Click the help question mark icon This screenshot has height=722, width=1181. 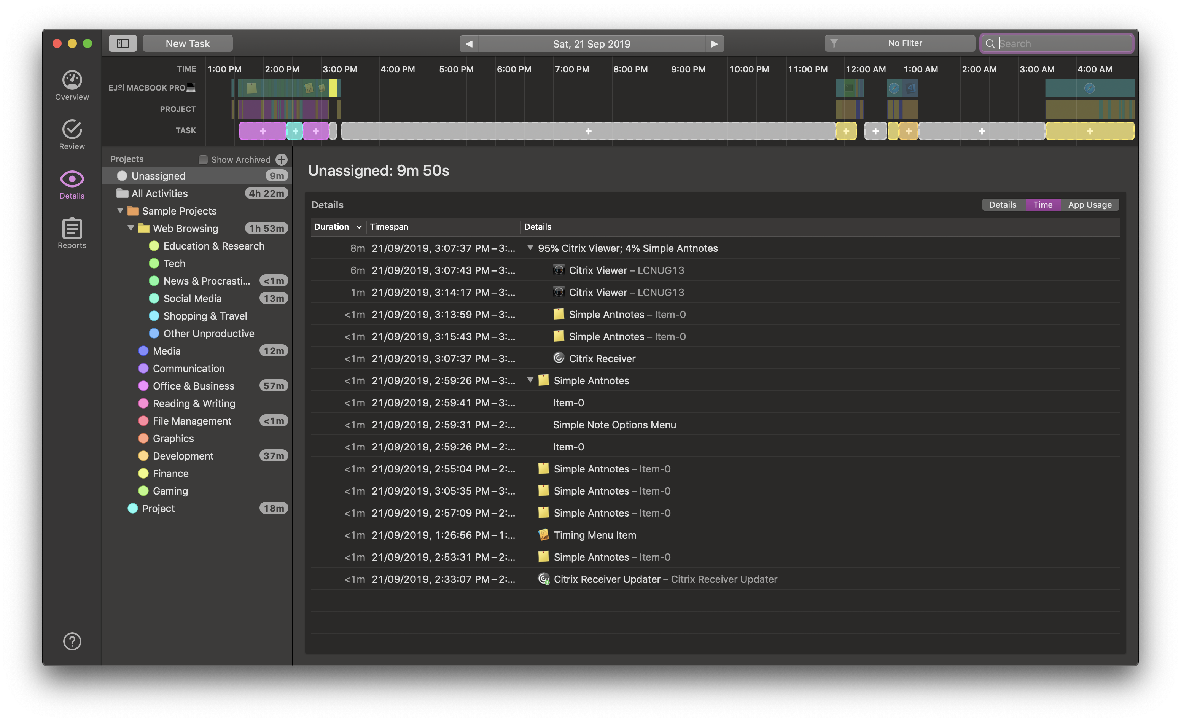pyautogui.click(x=72, y=641)
